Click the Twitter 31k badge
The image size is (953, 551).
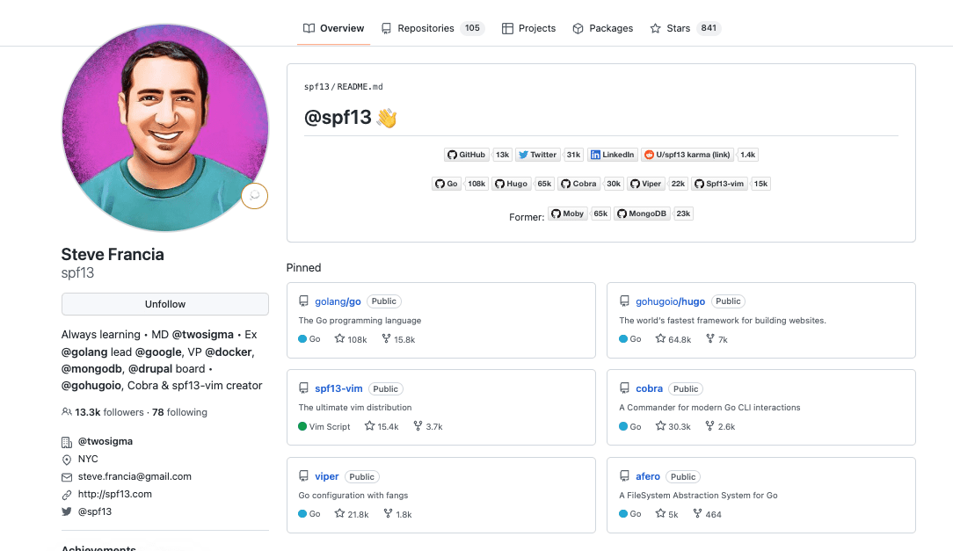click(x=549, y=155)
